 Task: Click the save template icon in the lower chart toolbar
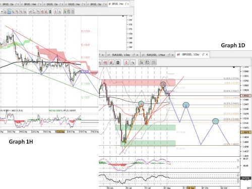tap(148, 62)
